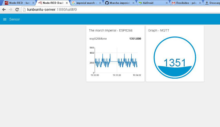Reload the dashboard page
The height and width of the screenshot is (127, 220).
coord(17,10)
